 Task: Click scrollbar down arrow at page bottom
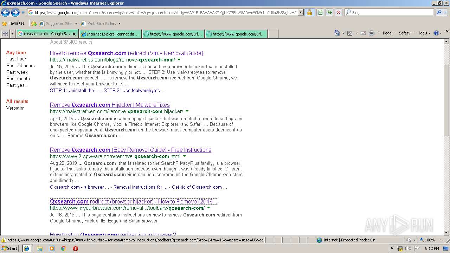pos(446,233)
